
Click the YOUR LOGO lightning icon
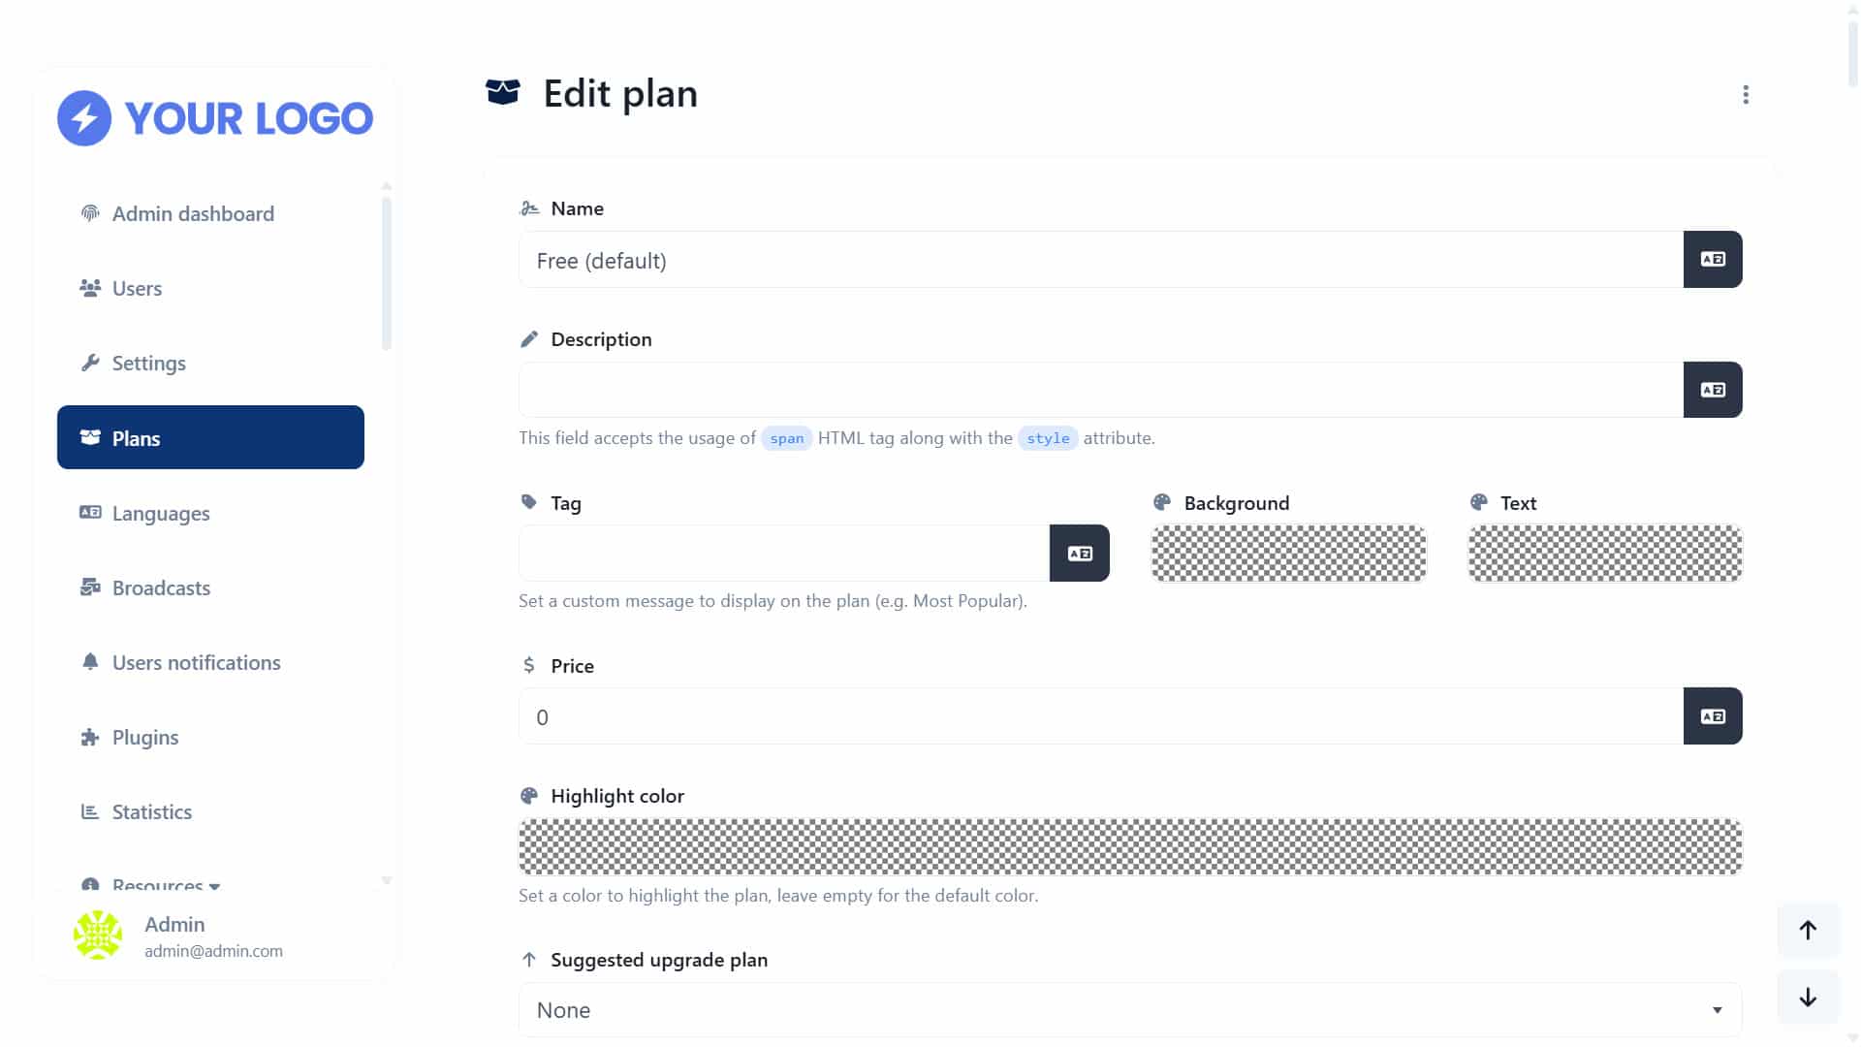84,118
